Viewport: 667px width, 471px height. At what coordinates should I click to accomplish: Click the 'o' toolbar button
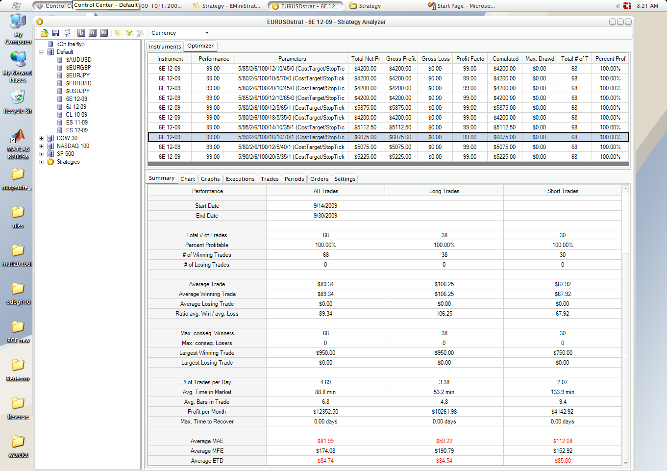click(93, 33)
